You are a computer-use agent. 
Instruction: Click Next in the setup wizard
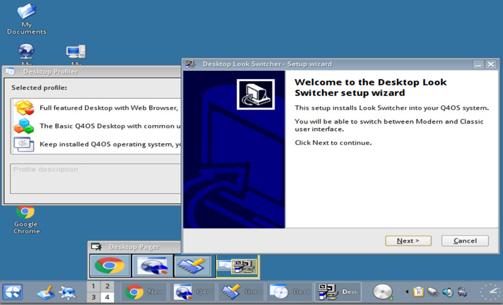[x=408, y=241]
